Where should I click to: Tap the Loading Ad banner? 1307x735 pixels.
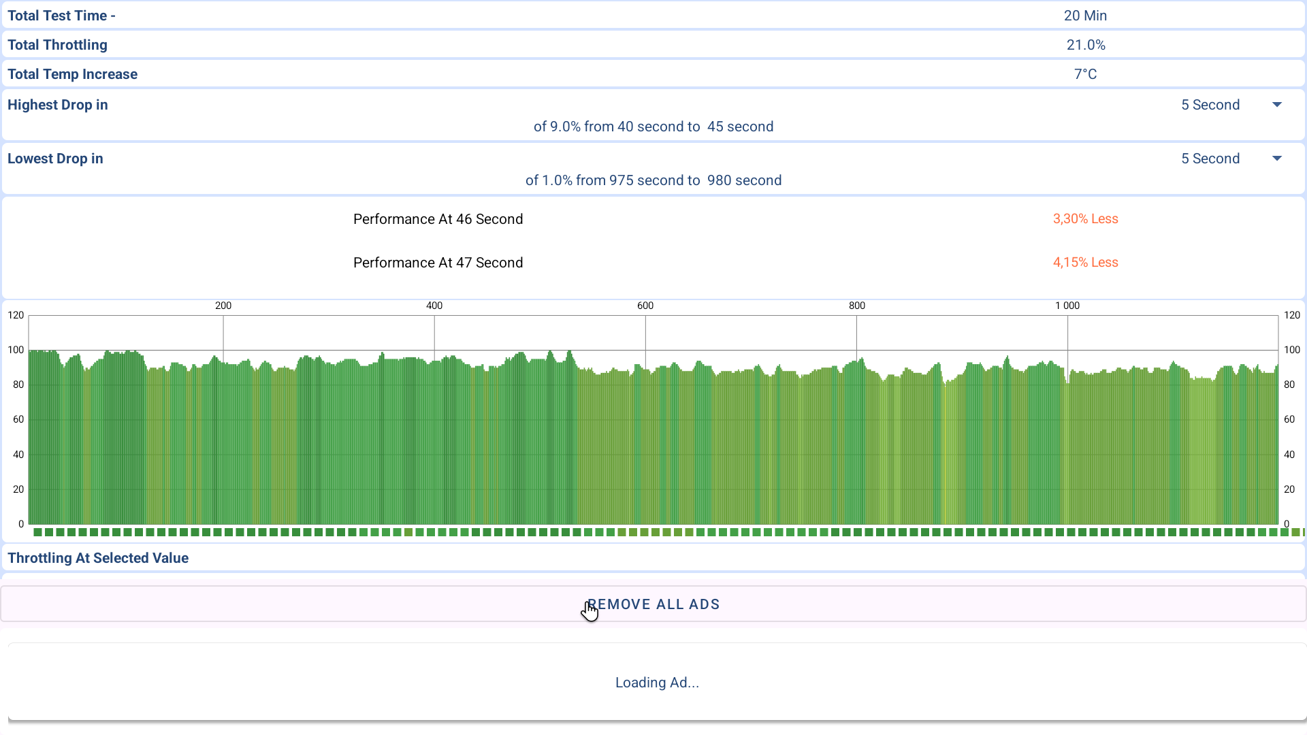click(x=657, y=683)
